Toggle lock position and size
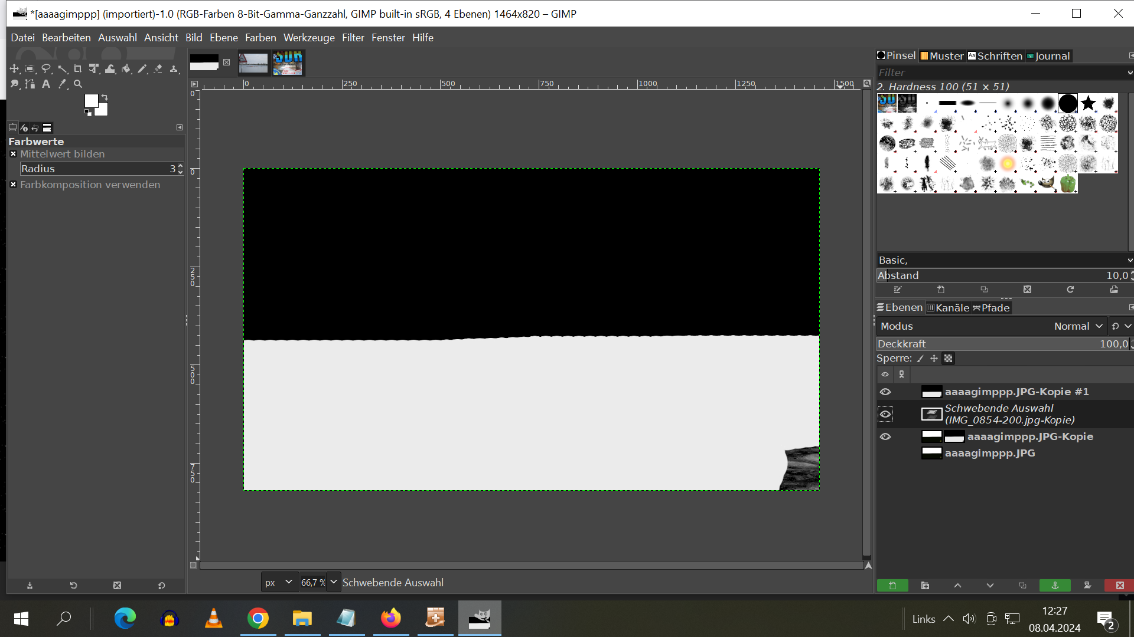Viewport: 1134px width, 637px height. point(934,359)
